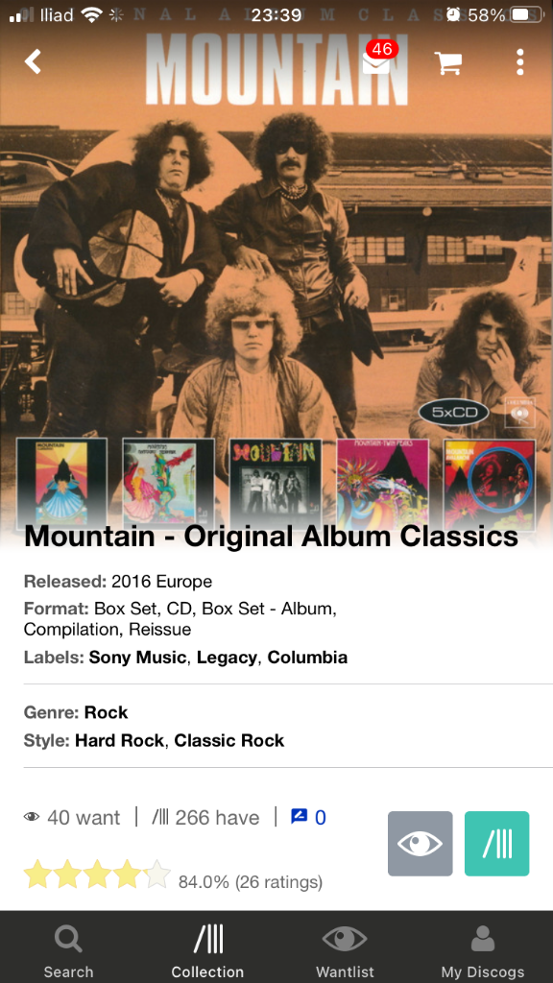553x983 pixels.
Task: Open the blue comments icon showing 0
Action: click(x=308, y=817)
